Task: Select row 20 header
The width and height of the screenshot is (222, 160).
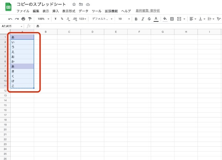Action: pos(5,129)
